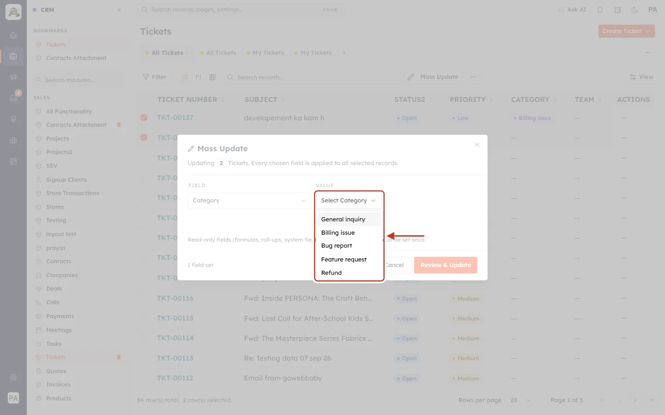Screen dimensions: 665x415
Task: Add a new view tab
Action: (344, 53)
